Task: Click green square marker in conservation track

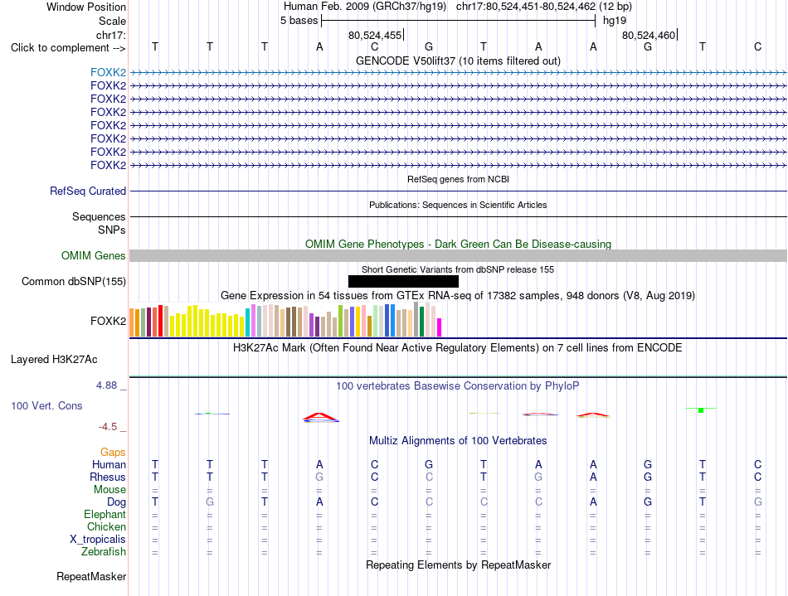Action: 701,410
